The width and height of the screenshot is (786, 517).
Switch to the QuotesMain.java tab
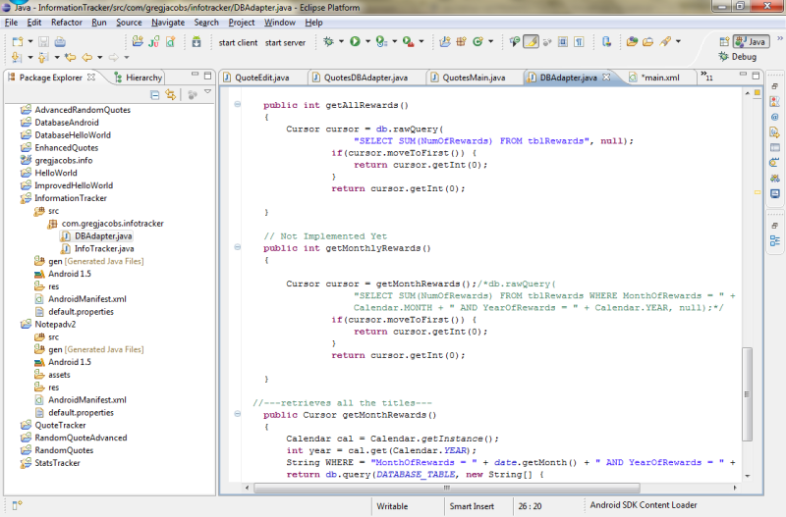pyautogui.click(x=474, y=78)
